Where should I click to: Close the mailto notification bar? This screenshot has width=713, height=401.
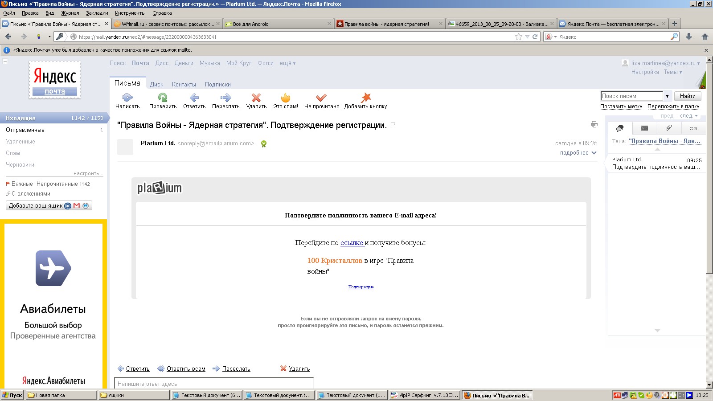click(x=706, y=50)
